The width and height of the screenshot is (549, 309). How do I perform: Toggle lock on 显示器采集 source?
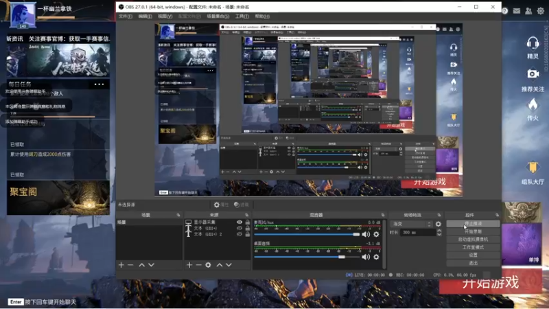(x=248, y=222)
